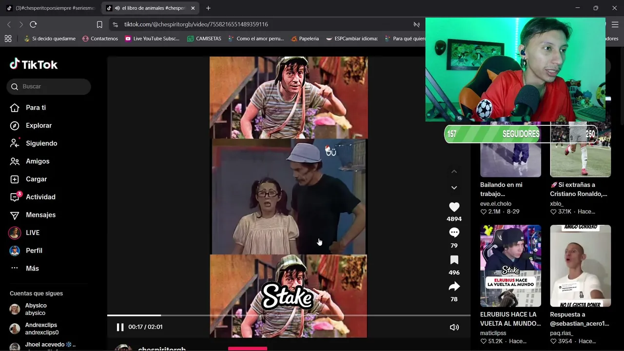The image size is (624, 351).
Task: Click paq.rias_ username
Action: [562, 333]
